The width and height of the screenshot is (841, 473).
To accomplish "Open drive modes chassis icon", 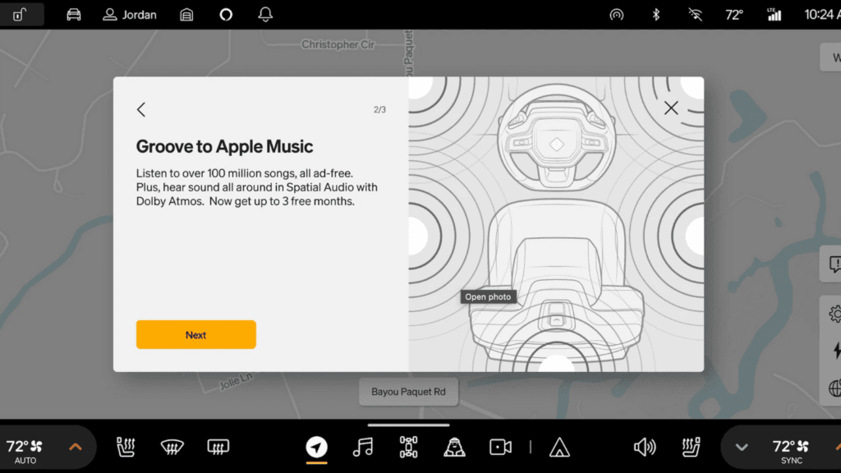I will (408, 447).
